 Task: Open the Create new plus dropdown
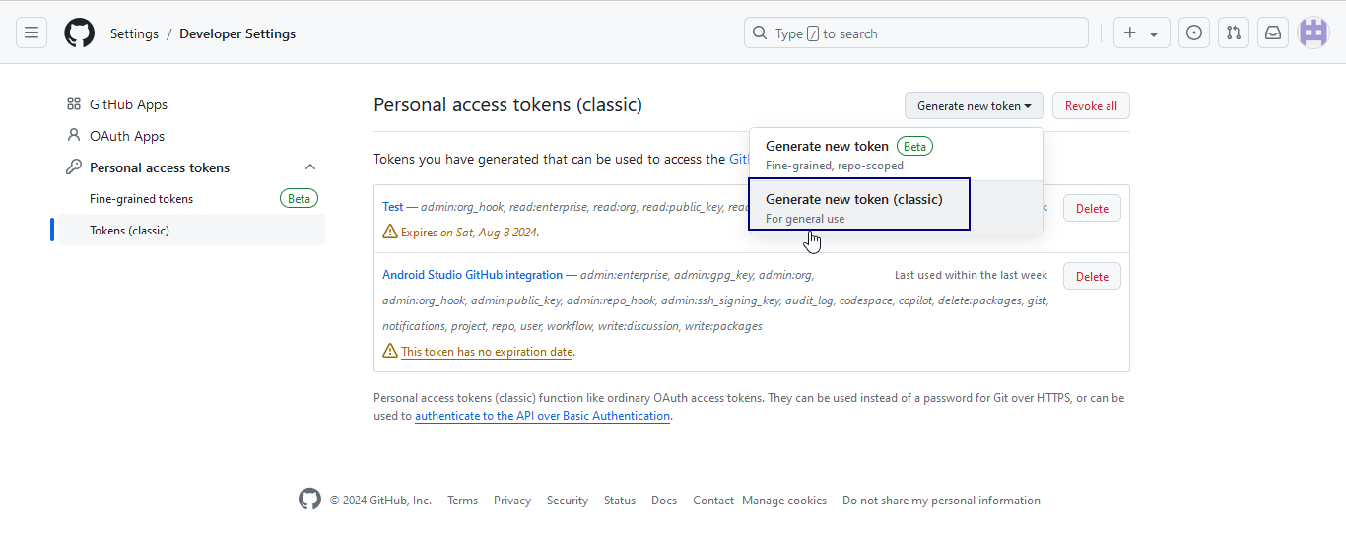(1142, 33)
